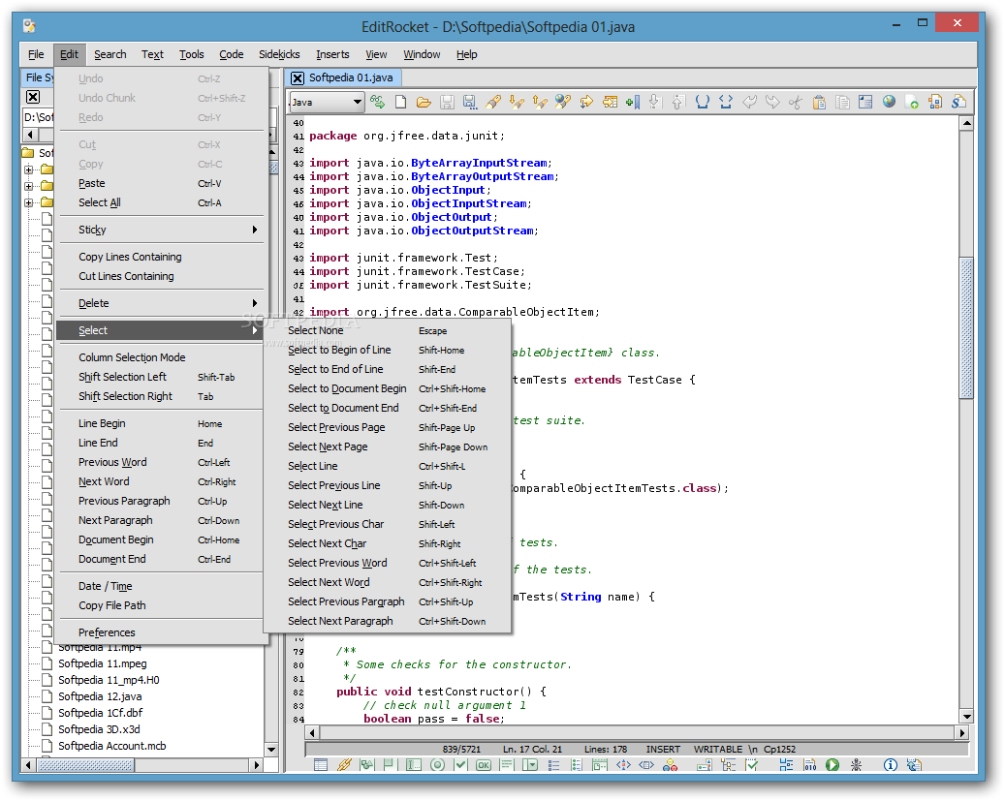Click the Ln. 17 Col. 21 status text
This screenshot has height=801, width=1005.
click(532, 749)
